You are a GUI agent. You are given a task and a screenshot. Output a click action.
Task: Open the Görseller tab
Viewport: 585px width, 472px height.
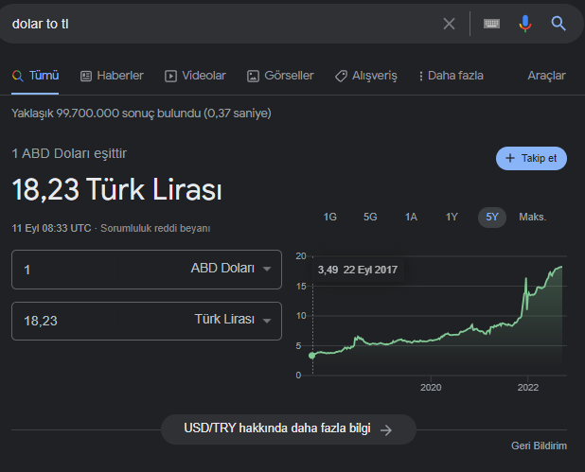[x=280, y=76]
